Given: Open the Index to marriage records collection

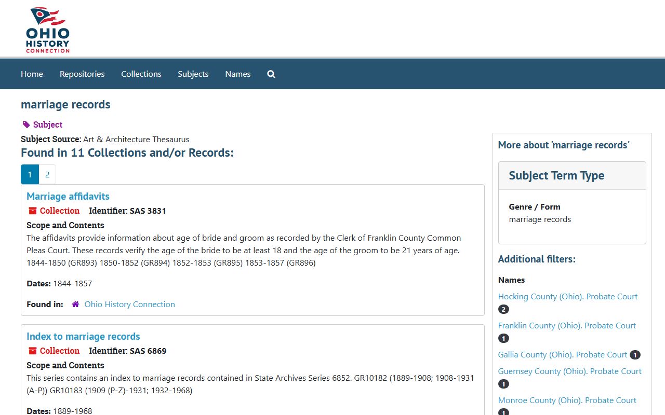Looking at the screenshot, I should (x=83, y=336).
